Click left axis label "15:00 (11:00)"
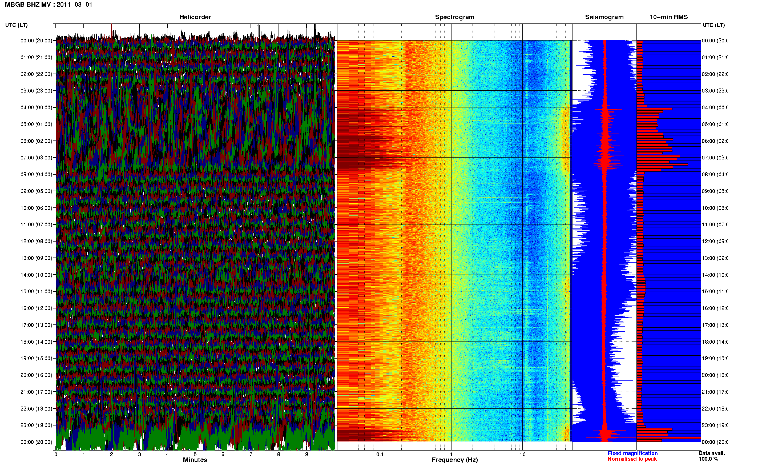758x474 pixels. 36,292
